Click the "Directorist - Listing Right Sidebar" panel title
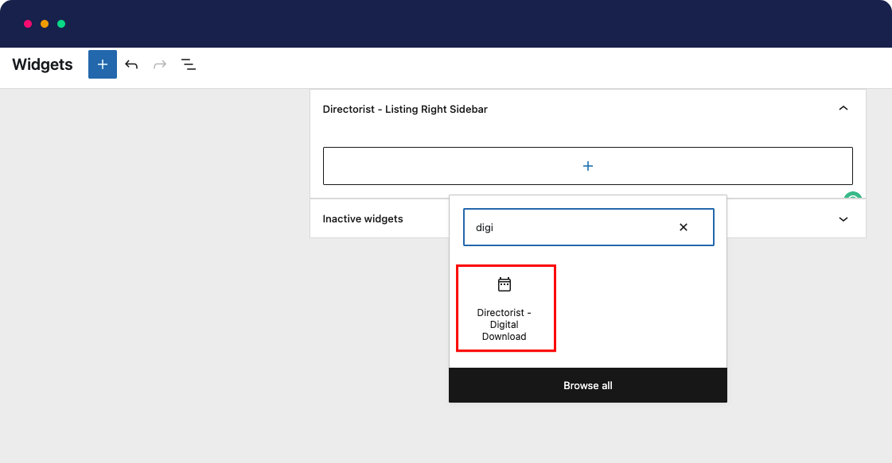The height and width of the screenshot is (463, 892). coord(405,110)
